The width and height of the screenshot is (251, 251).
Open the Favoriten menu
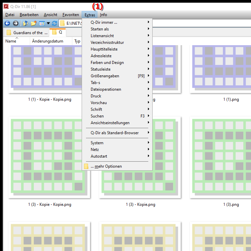click(71, 15)
